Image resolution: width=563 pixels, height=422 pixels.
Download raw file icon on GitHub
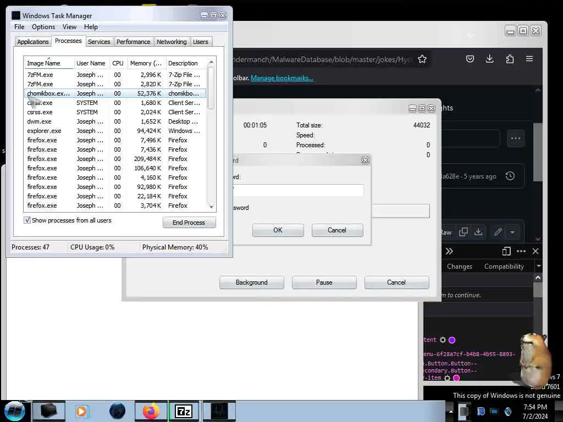click(478, 232)
